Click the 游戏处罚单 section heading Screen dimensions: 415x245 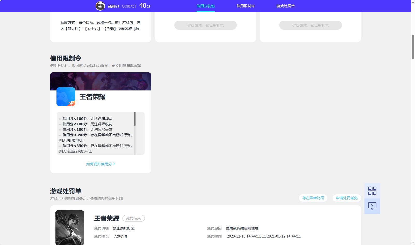pos(66,191)
